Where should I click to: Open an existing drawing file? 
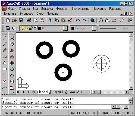[x=14, y=20]
